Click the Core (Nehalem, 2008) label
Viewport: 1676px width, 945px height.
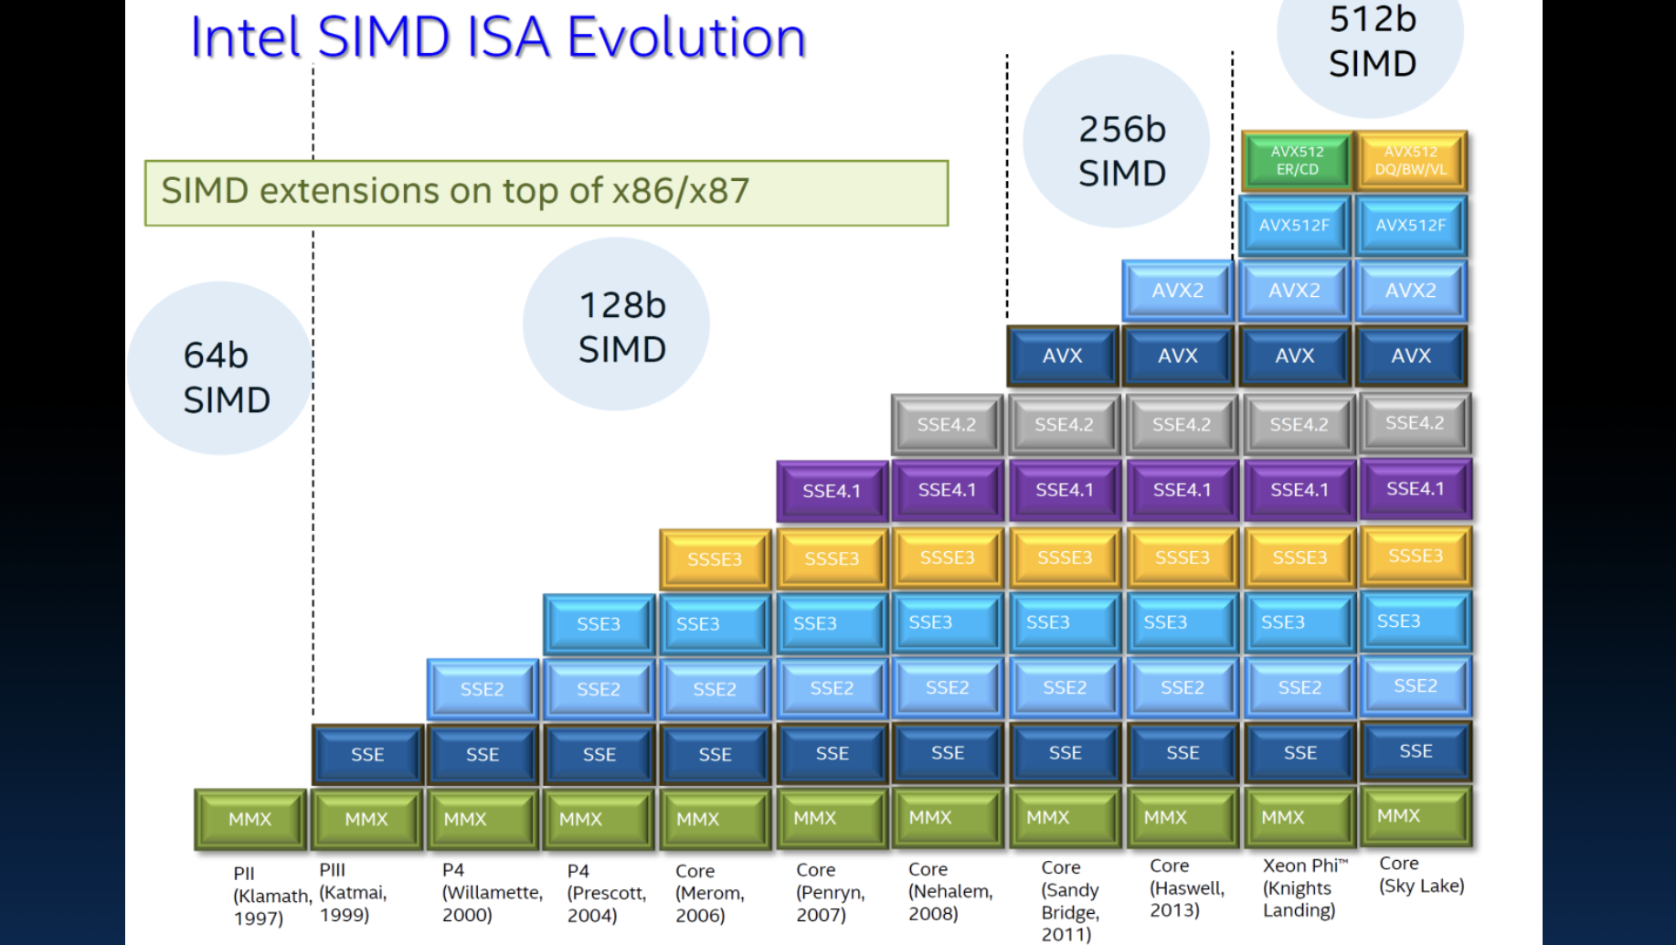tap(950, 891)
